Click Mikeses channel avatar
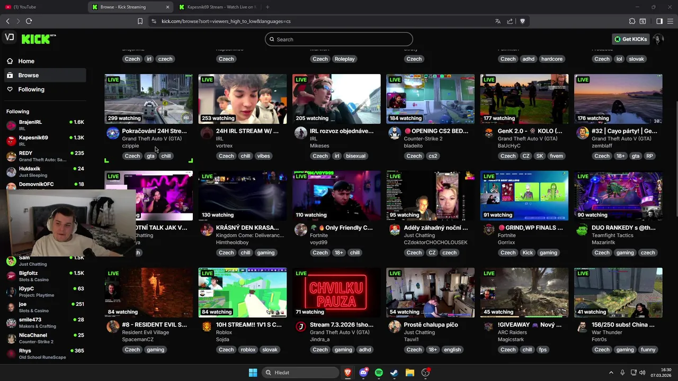 pos(301,133)
